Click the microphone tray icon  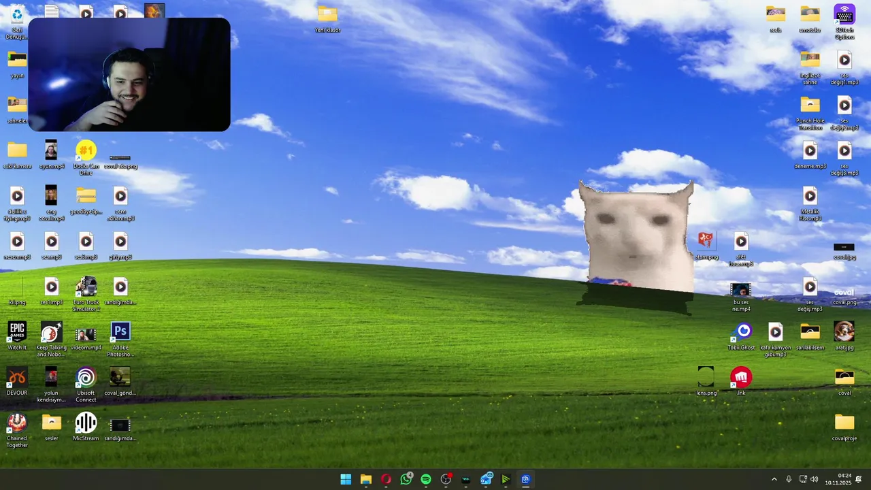(789, 479)
